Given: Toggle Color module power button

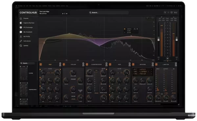Looking at the screenshot, I should click(64, 64).
